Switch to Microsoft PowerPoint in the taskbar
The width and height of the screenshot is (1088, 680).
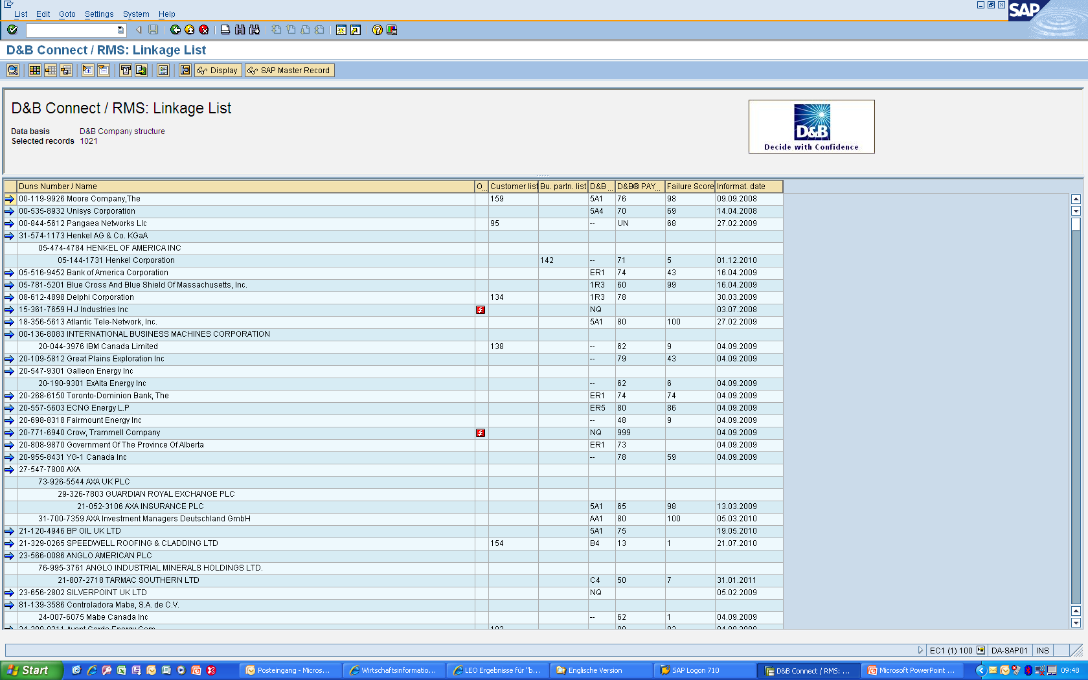coord(914,670)
